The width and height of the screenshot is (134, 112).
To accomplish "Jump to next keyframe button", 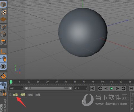I will click(123, 88).
